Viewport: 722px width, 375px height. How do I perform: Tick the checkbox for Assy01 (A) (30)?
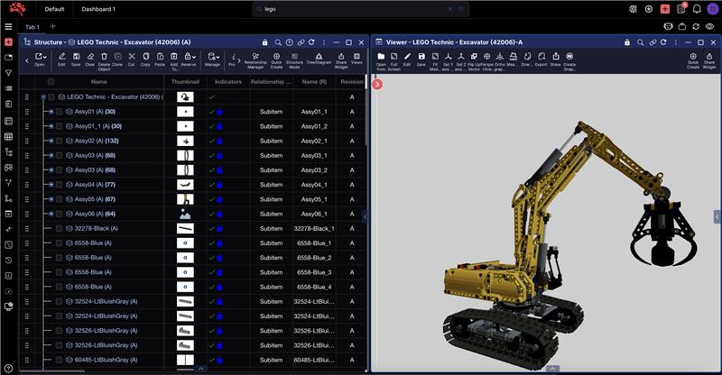tap(59, 112)
